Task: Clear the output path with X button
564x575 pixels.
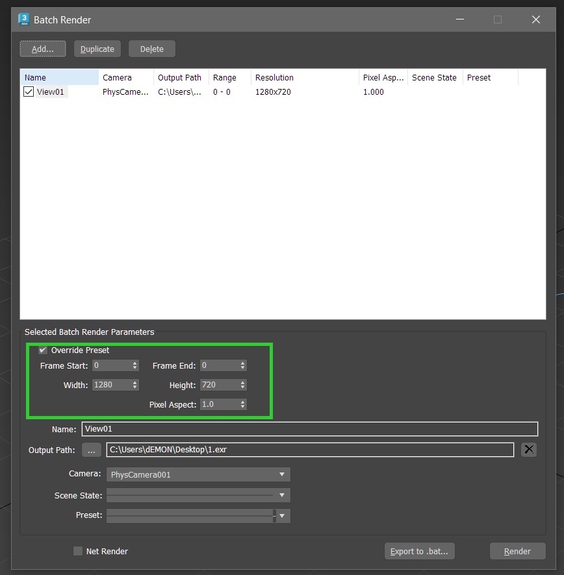Action: coord(529,450)
